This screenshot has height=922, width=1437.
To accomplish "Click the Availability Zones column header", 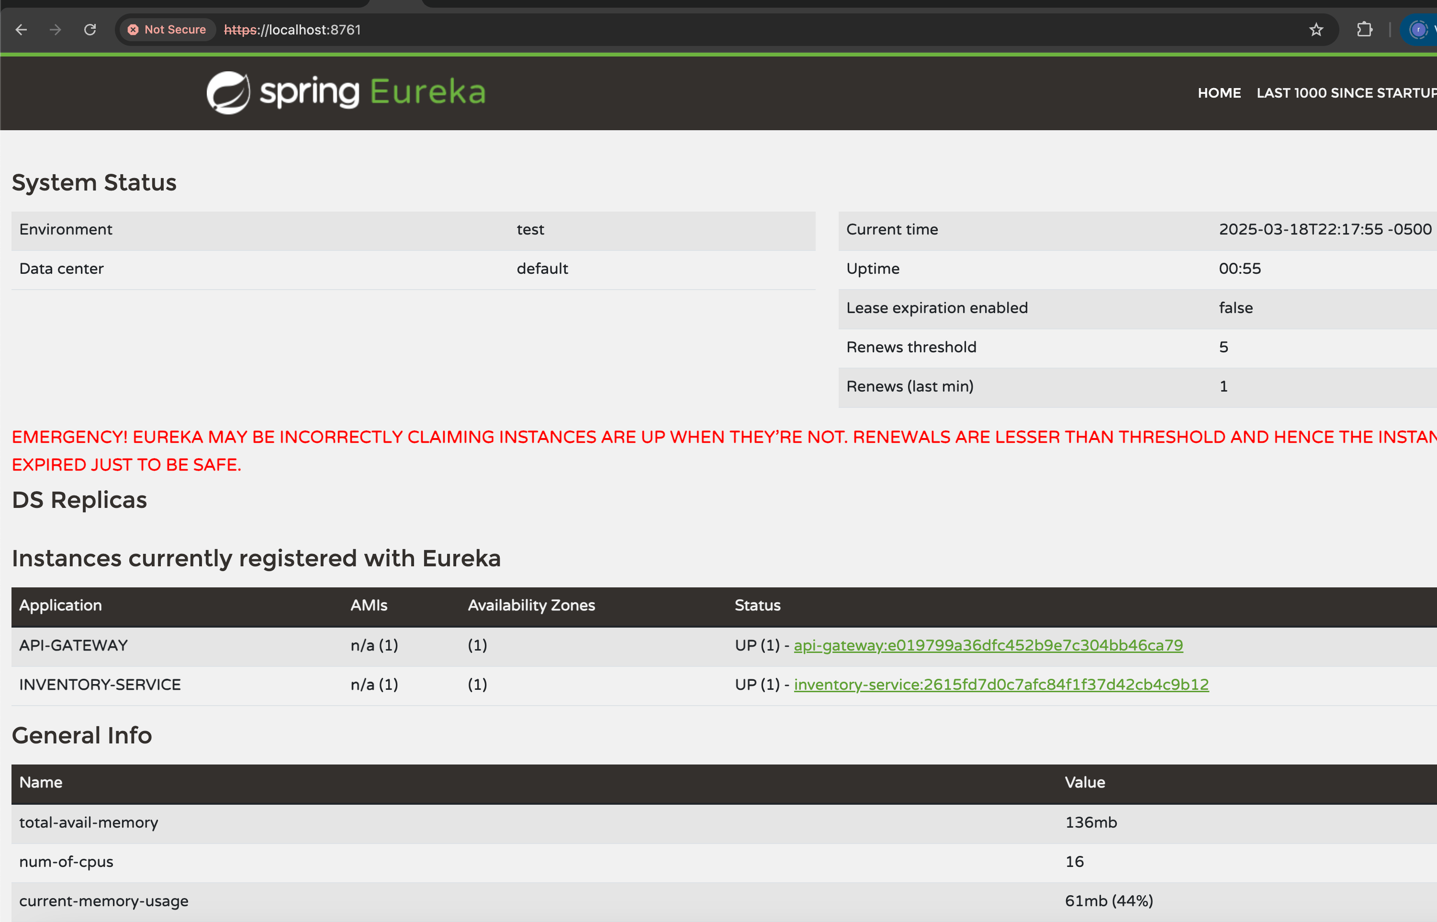I will (x=531, y=605).
